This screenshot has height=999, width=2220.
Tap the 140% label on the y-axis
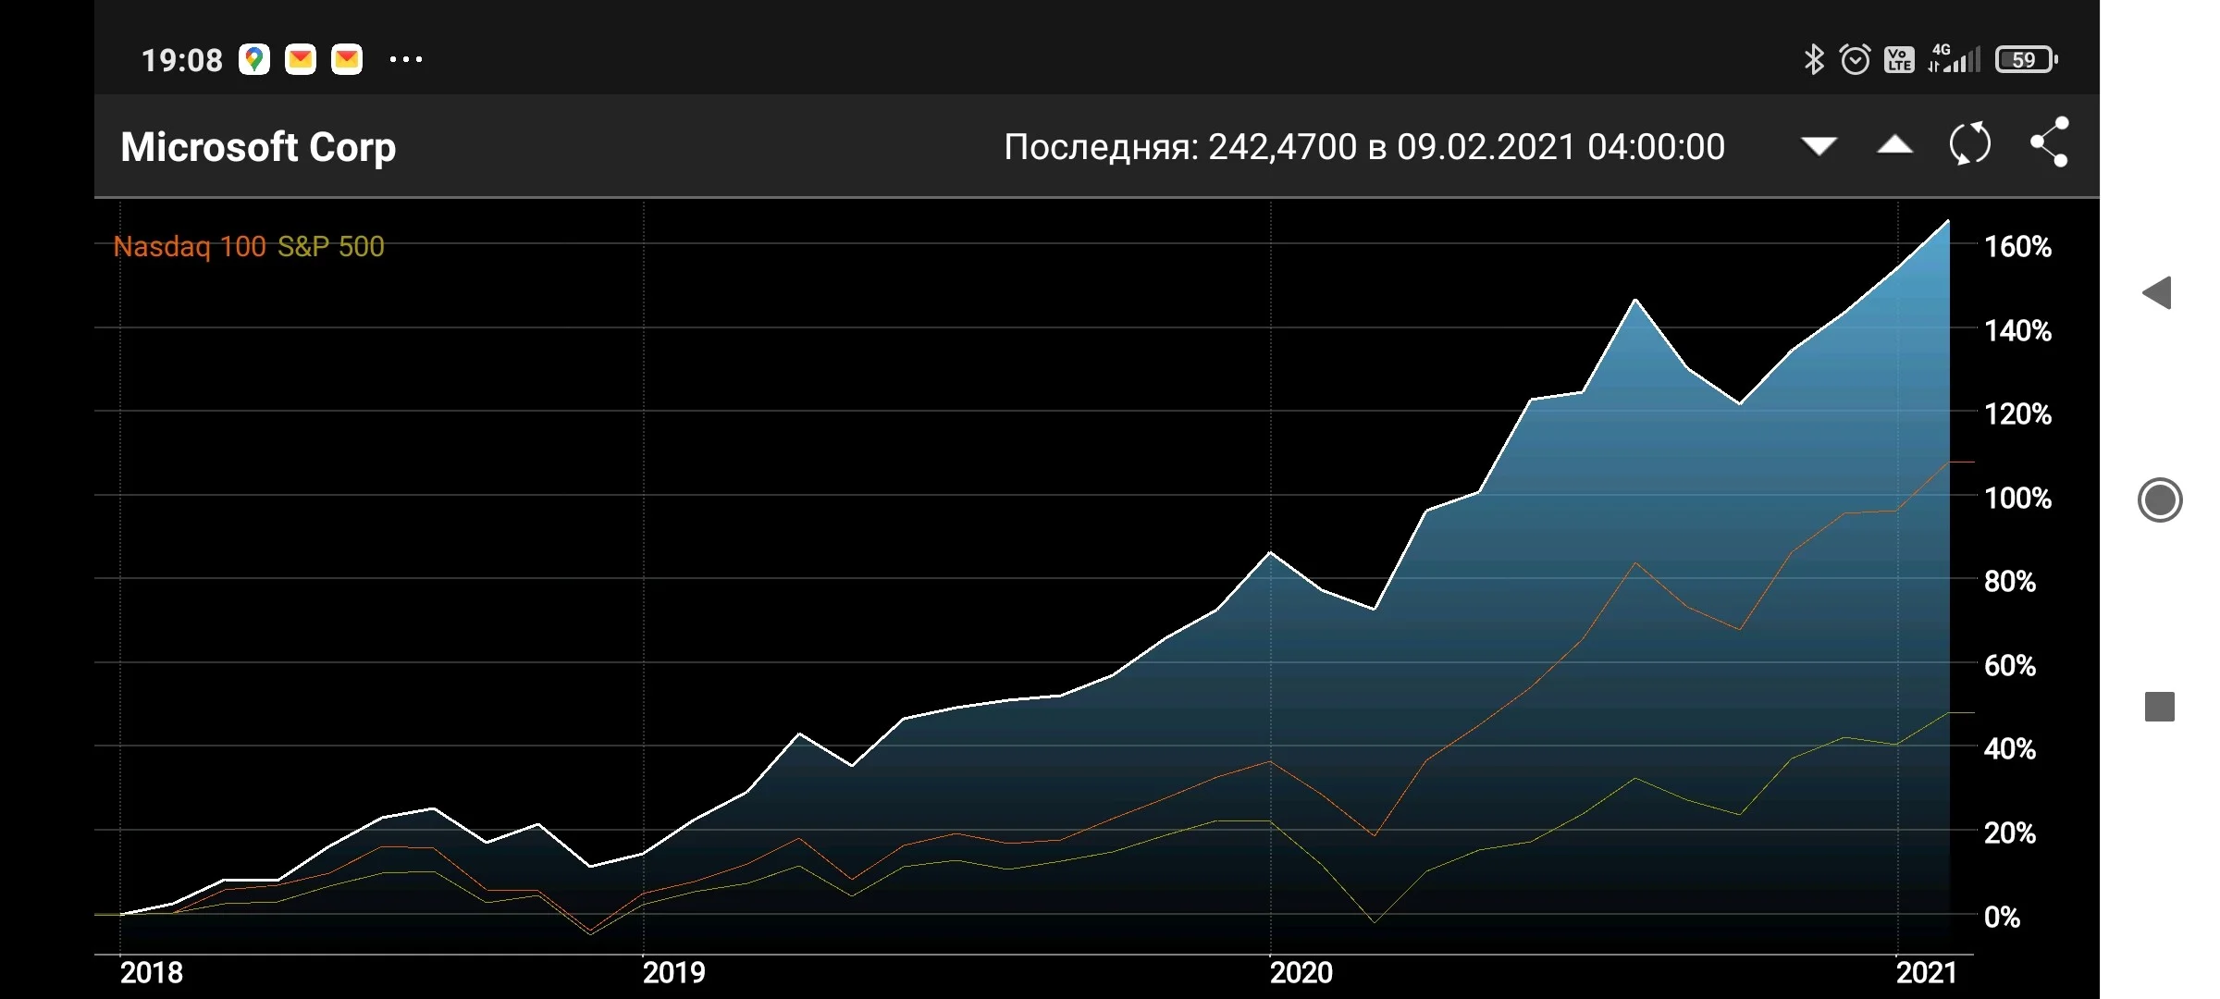2017,331
